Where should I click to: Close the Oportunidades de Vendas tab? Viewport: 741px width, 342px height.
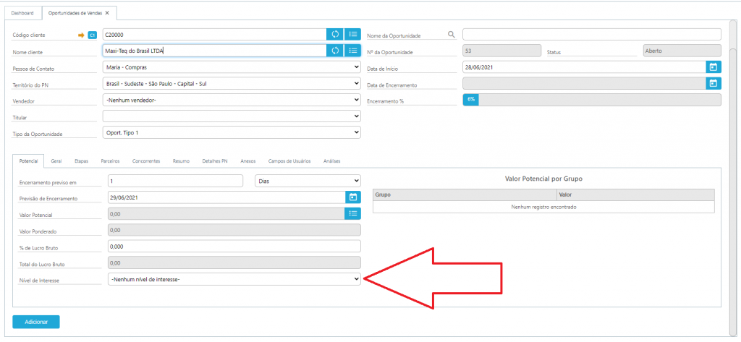tap(107, 13)
